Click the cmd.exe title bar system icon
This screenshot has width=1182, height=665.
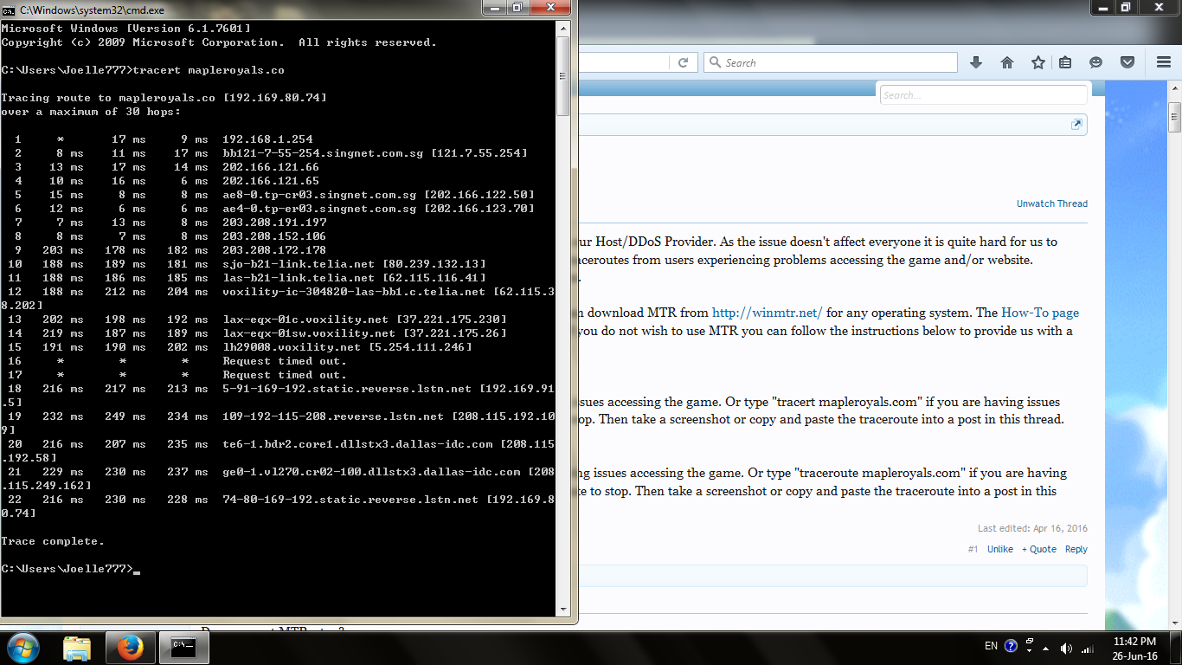point(9,8)
